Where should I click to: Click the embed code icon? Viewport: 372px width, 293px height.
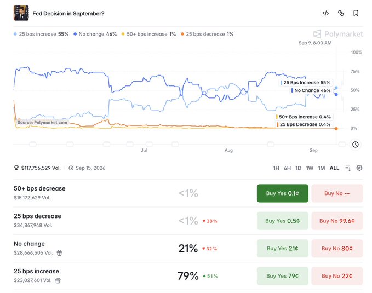(325, 13)
